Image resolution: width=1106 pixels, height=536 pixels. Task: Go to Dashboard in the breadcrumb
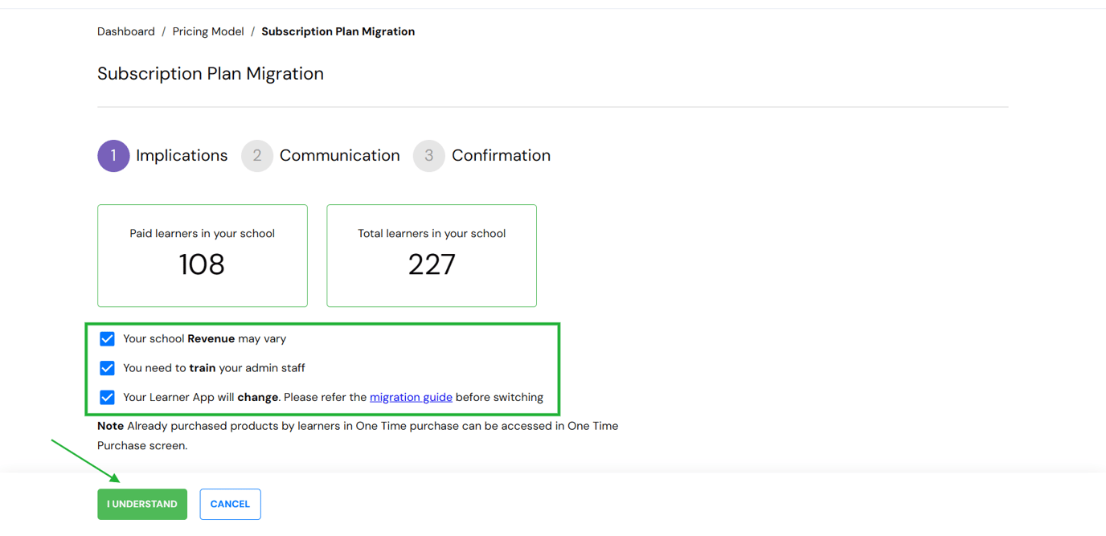coord(126,31)
